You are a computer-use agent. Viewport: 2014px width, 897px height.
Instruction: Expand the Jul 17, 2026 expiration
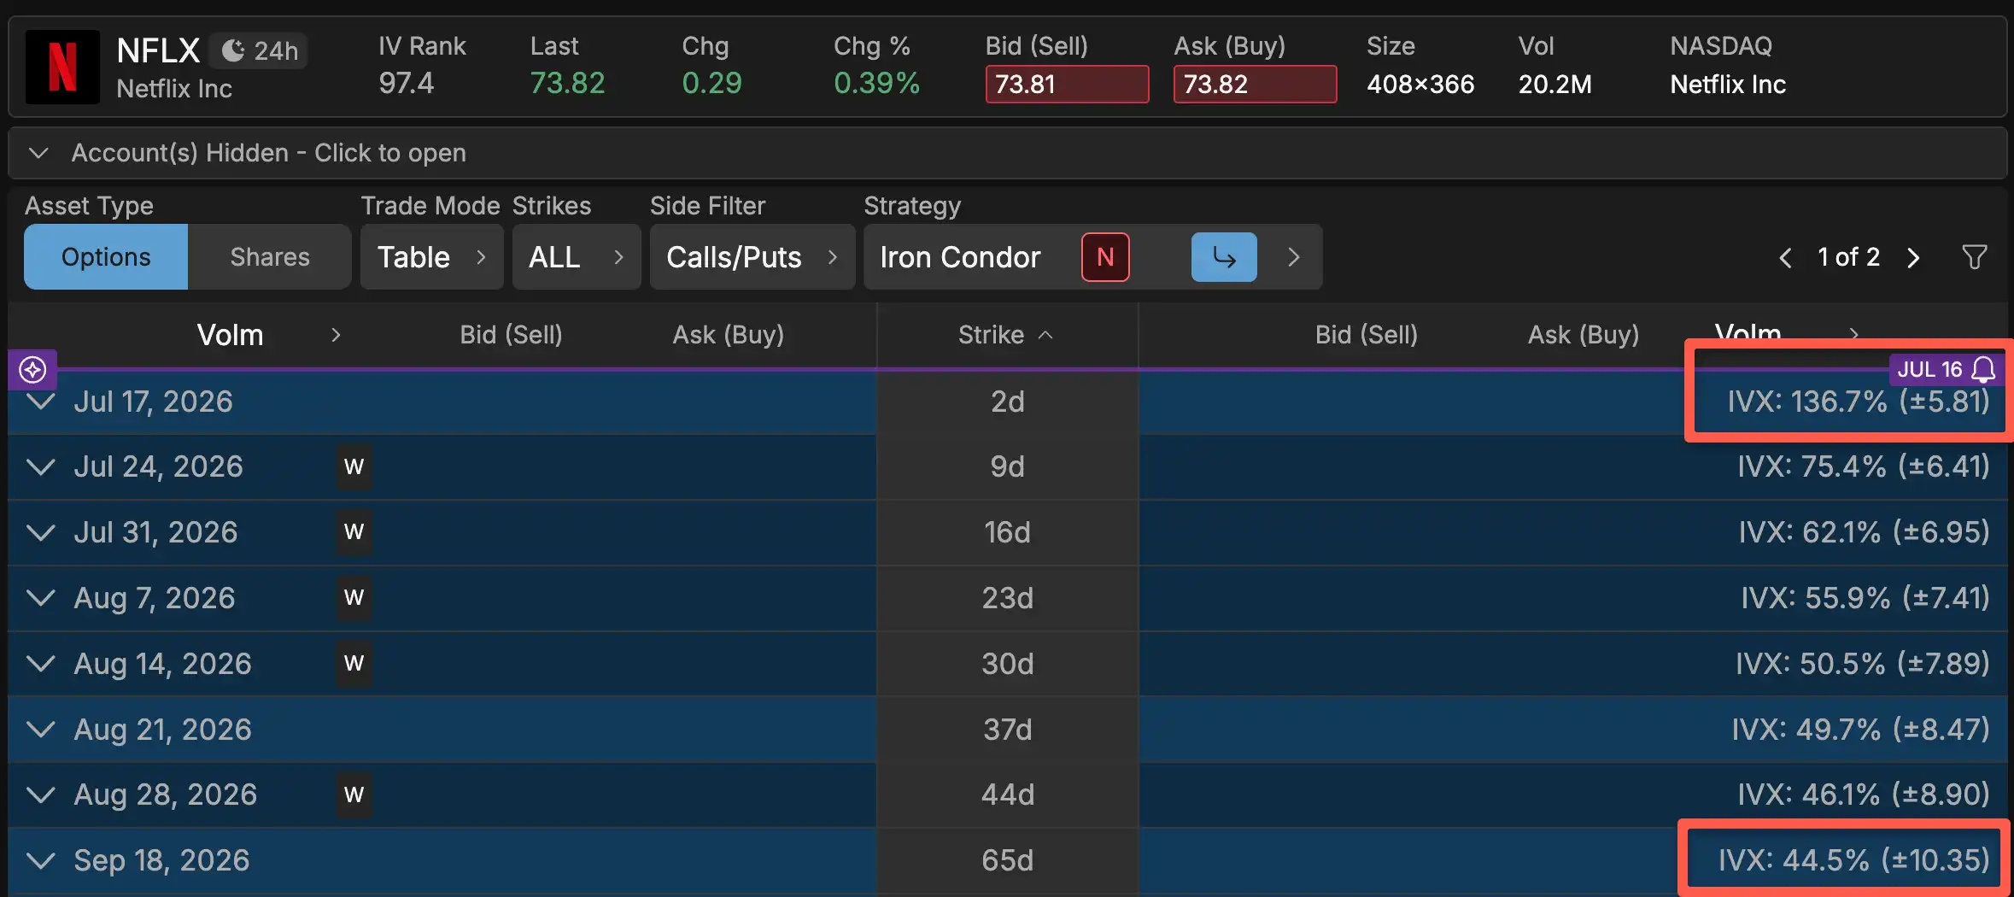tap(40, 402)
